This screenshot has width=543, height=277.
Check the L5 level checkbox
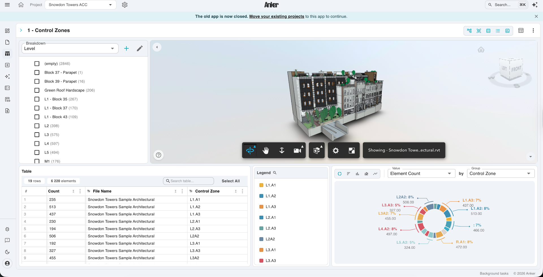(x=37, y=153)
